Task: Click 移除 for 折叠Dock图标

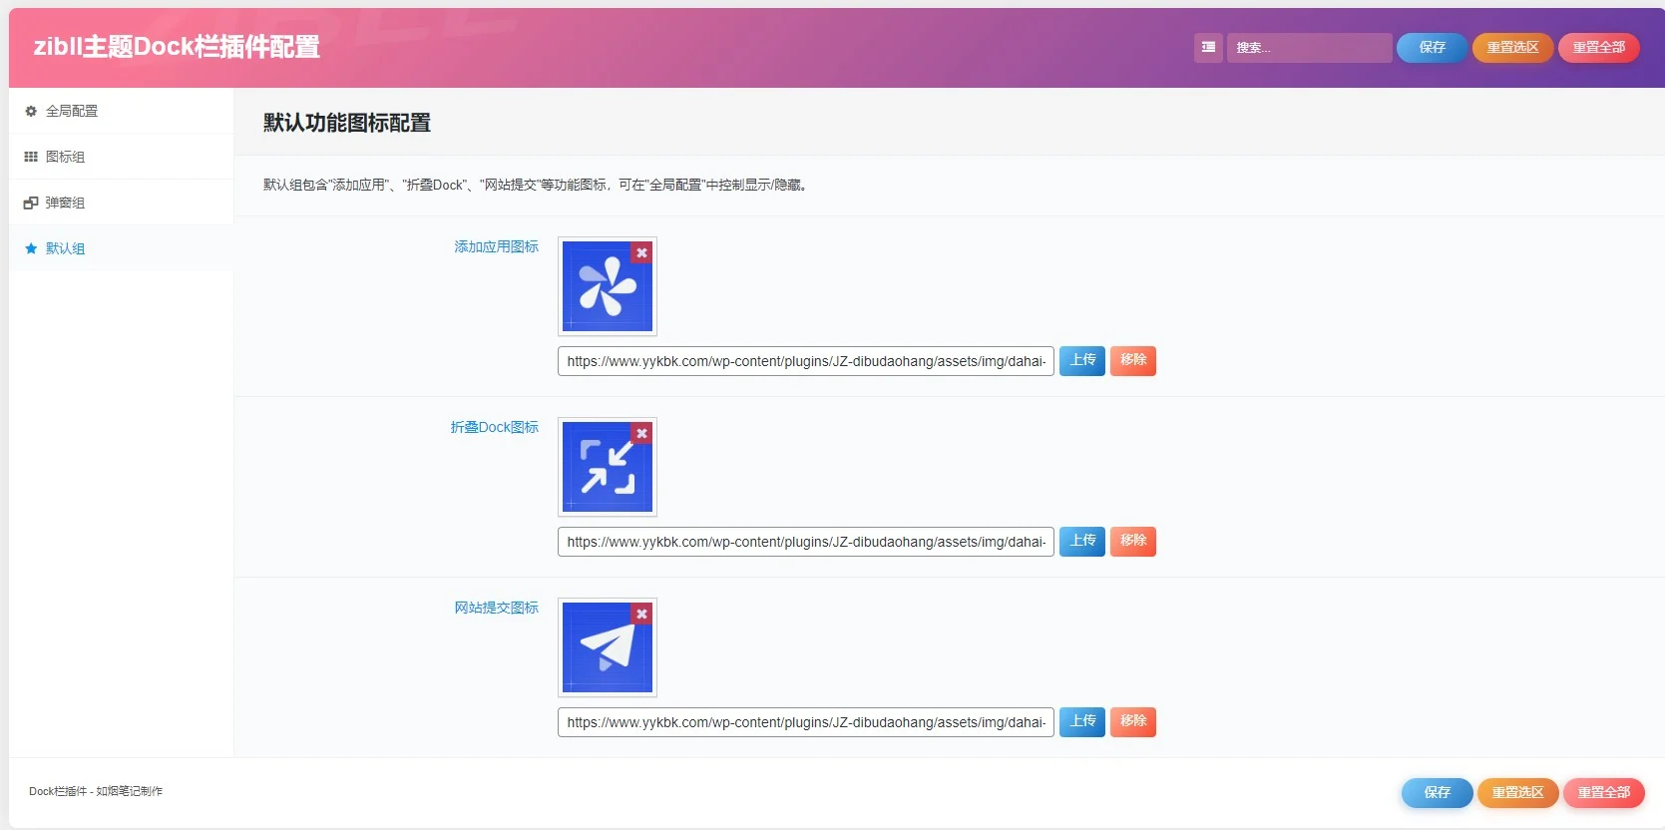Action: click(1133, 541)
